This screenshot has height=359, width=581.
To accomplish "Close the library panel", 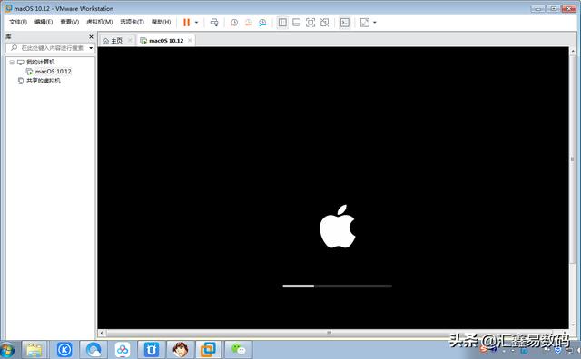I will pyautogui.click(x=91, y=36).
